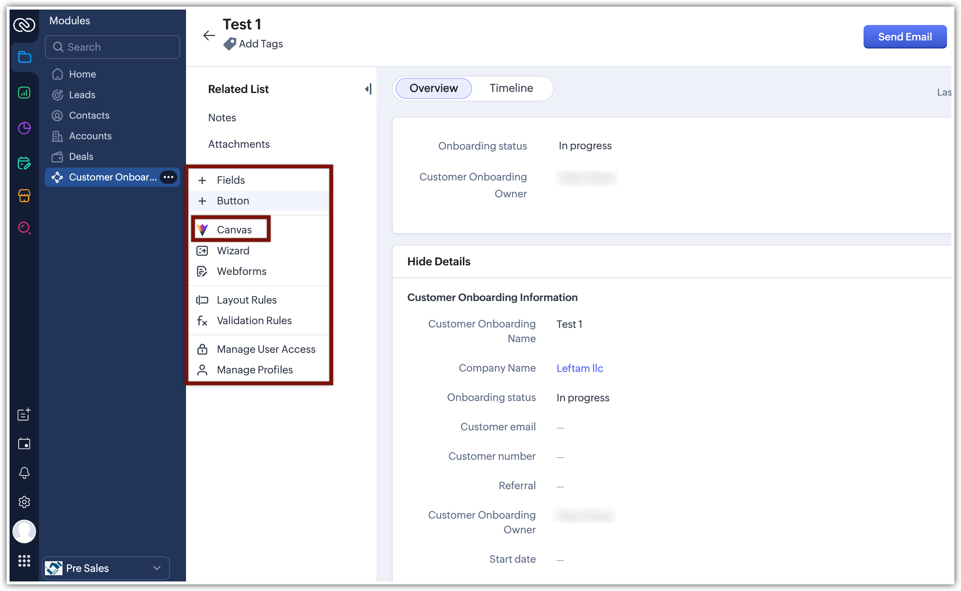Switch to the Timeline tab

(511, 88)
